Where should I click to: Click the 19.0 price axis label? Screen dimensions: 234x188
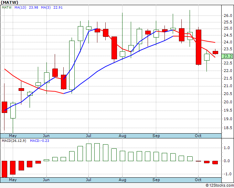(228, 119)
